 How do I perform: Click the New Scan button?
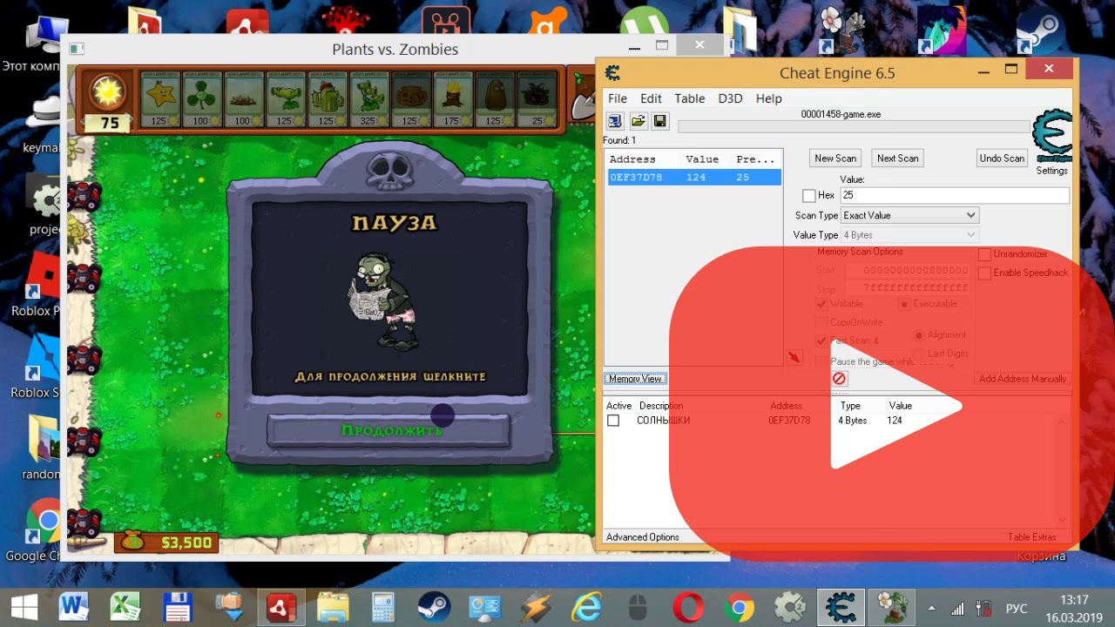point(835,158)
